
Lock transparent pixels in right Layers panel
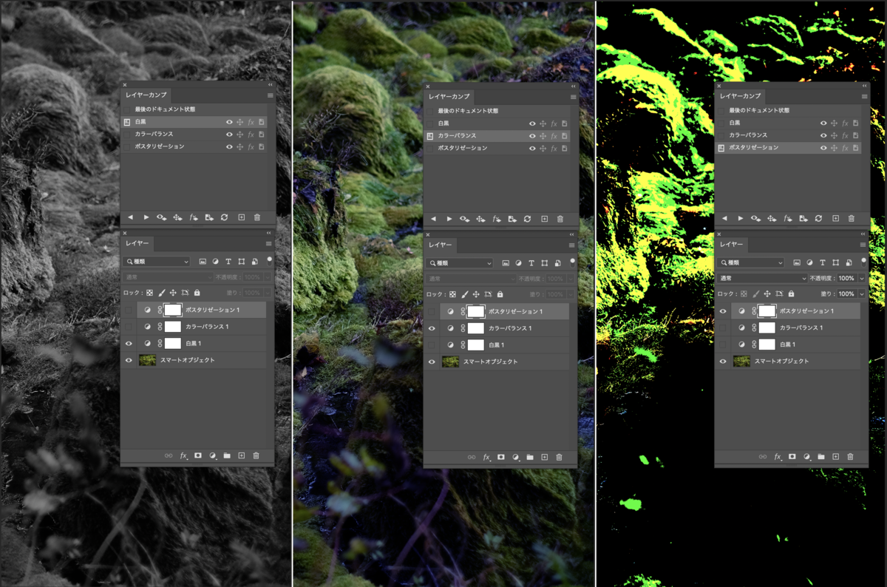[x=744, y=293]
